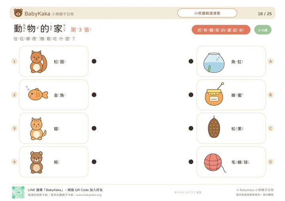Click the squirrel illustration
Image resolution: width=285 pixels, height=201 pixels.
38,62
